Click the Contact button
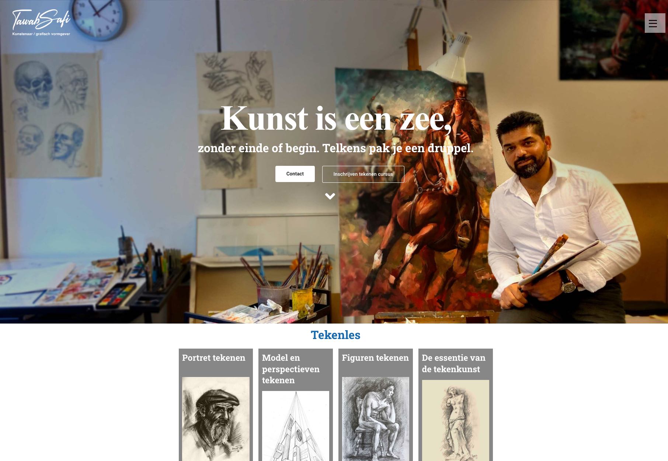 point(295,174)
